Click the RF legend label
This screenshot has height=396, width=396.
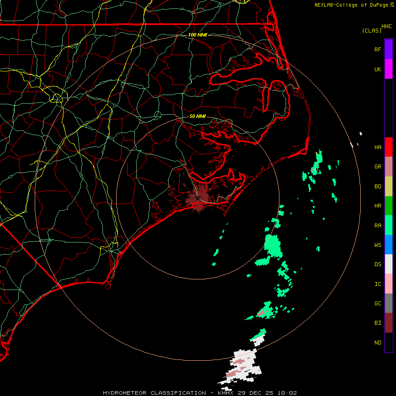click(378, 49)
